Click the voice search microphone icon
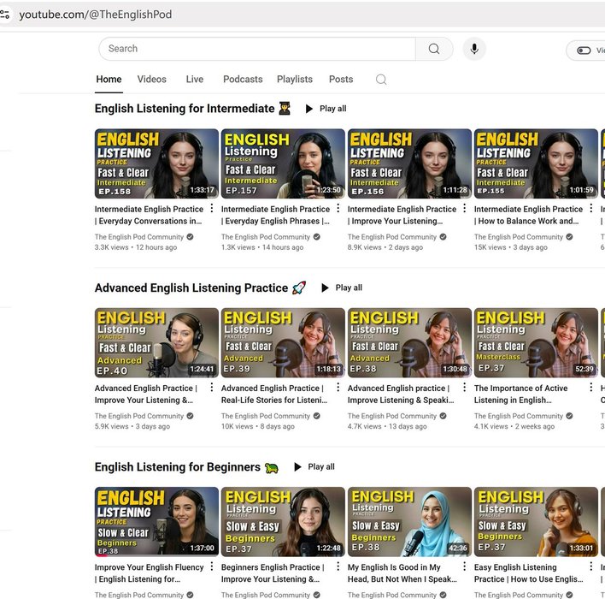 474,49
